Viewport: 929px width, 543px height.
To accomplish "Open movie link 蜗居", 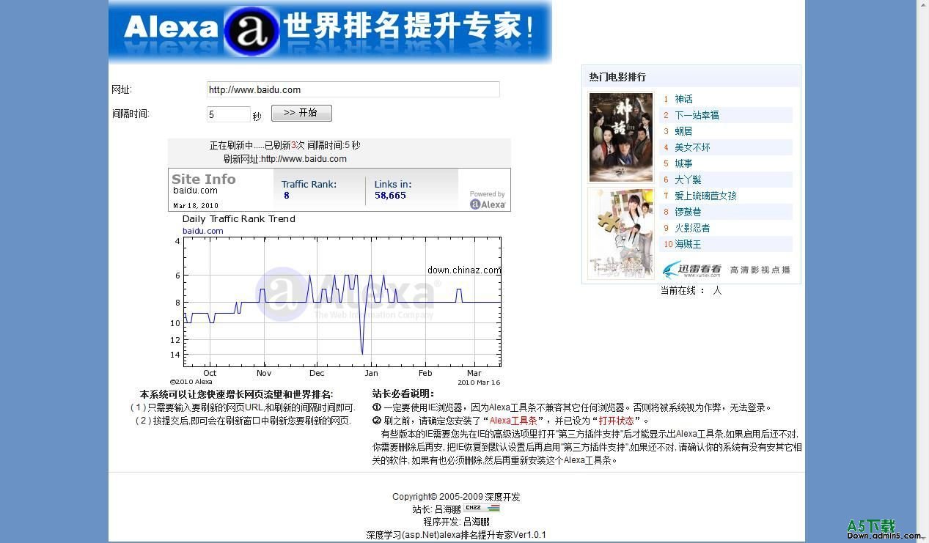I will (x=683, y=131).
